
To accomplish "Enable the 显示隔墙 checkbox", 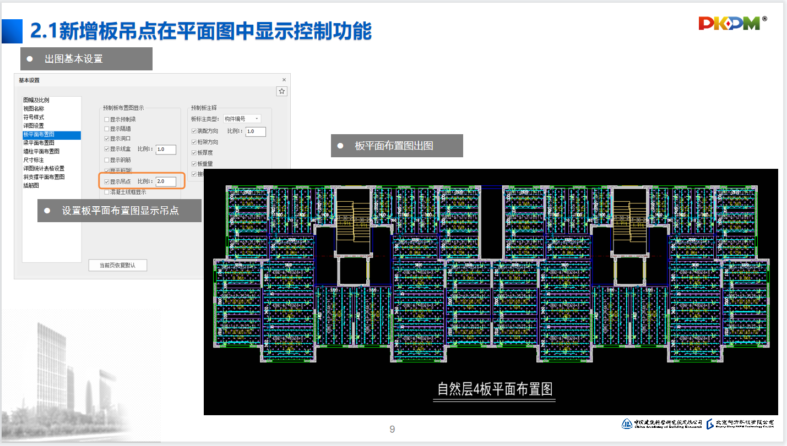I will coord(107,129).
